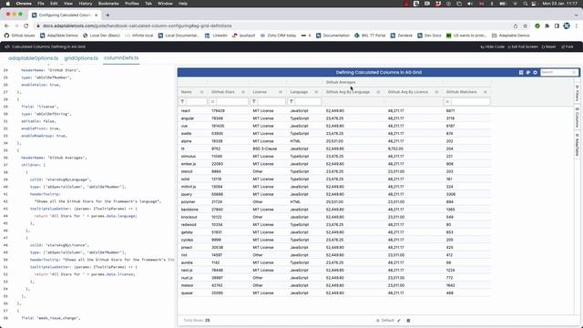Screen dimensions: 583x328
Task: Click the Reset demo button
Action: point(548,46)
